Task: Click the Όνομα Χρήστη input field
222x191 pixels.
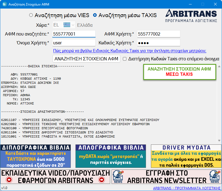Action: 74,43
